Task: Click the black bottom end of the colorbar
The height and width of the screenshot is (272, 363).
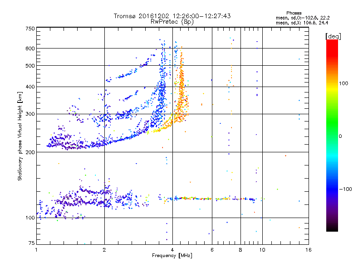Action: point(332,228)
